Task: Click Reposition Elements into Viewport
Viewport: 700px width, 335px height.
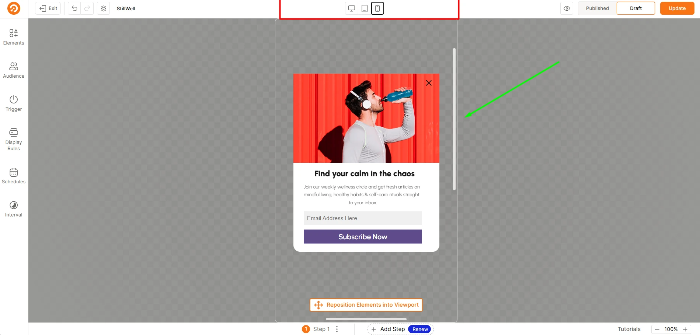Action: [366, 305]
